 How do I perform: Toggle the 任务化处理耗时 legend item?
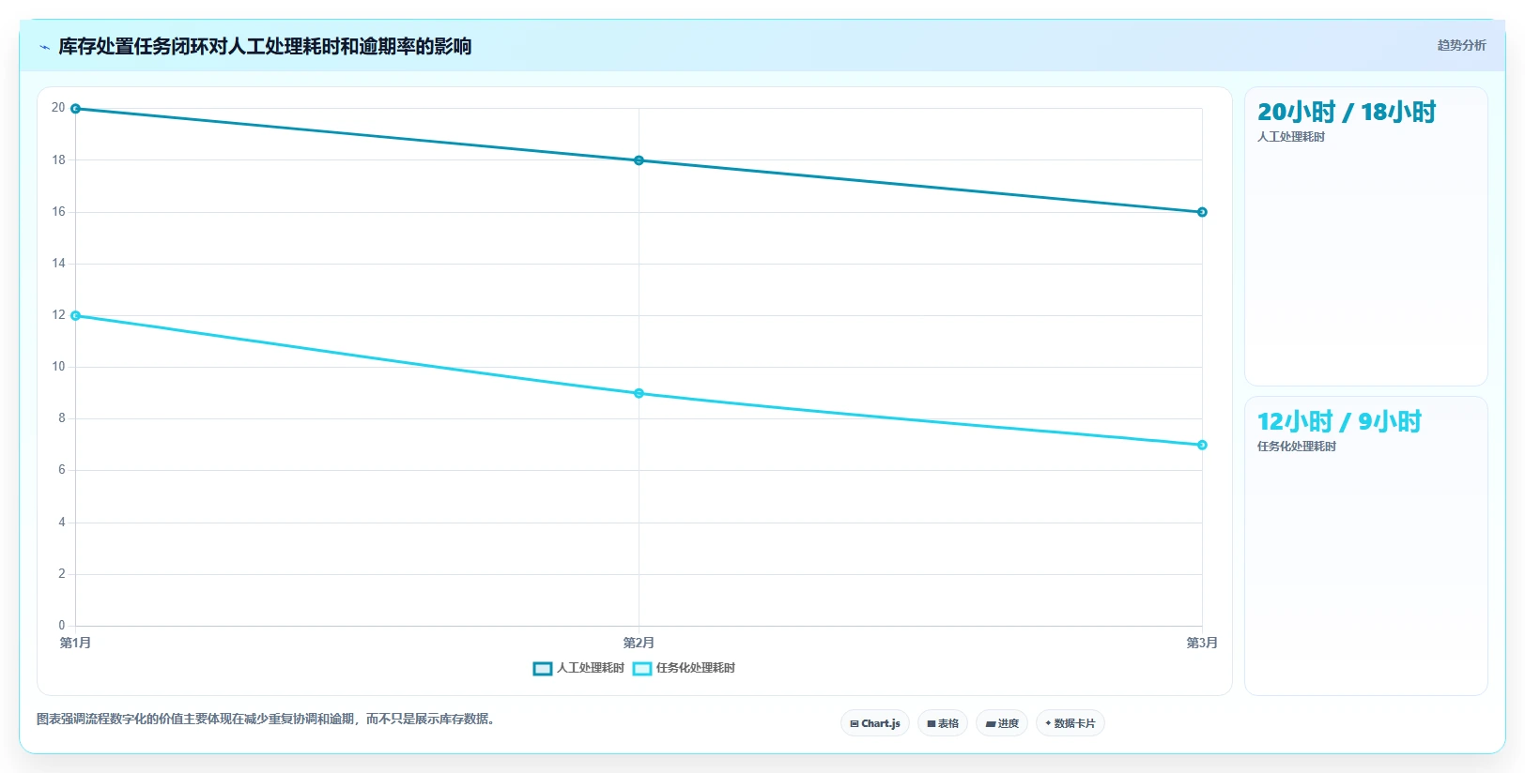pos(684,668)
